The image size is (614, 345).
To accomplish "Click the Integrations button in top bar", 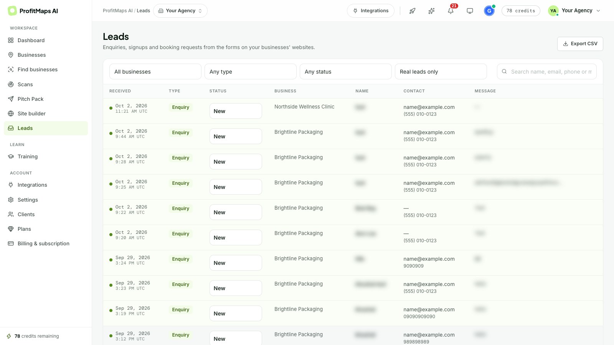I will click(371, 11).
